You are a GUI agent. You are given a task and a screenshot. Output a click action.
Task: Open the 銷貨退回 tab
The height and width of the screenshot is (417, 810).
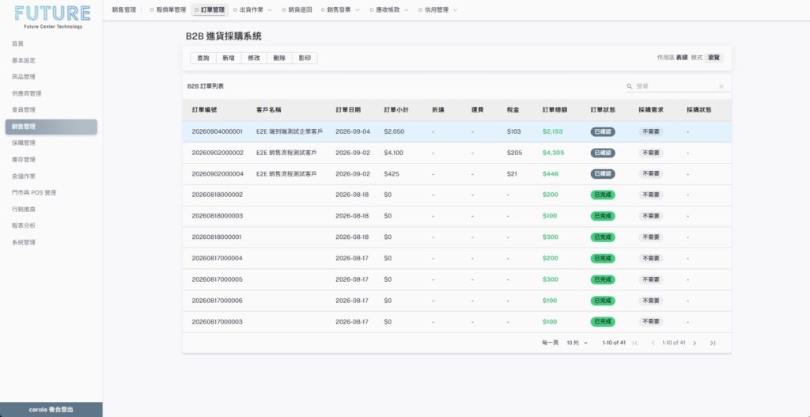pyautogui.click(x=297, y=9)
